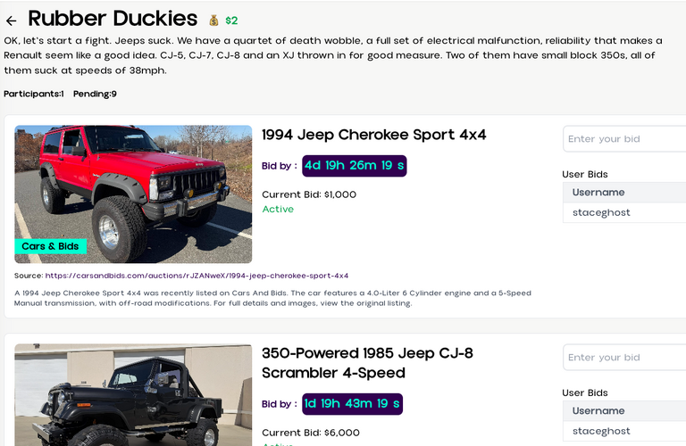This screenshot has height=446, width=686.
Task: Click the money bag icon
Action: 213,21
